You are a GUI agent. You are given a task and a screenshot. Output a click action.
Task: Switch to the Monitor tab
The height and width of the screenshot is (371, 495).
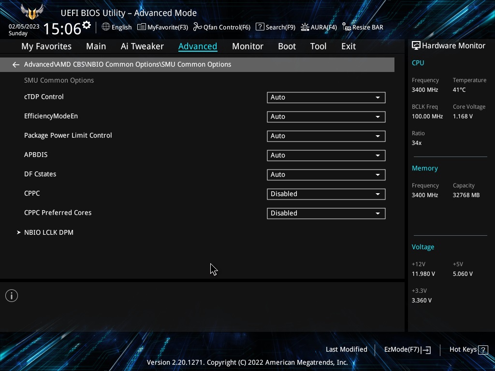[x=247, y=46]
